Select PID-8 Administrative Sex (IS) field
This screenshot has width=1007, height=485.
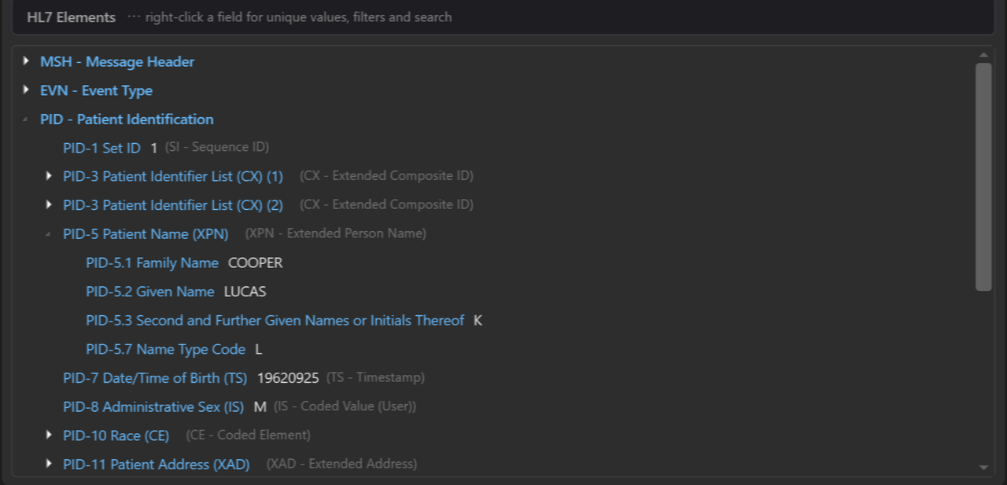tap(153, 407)
